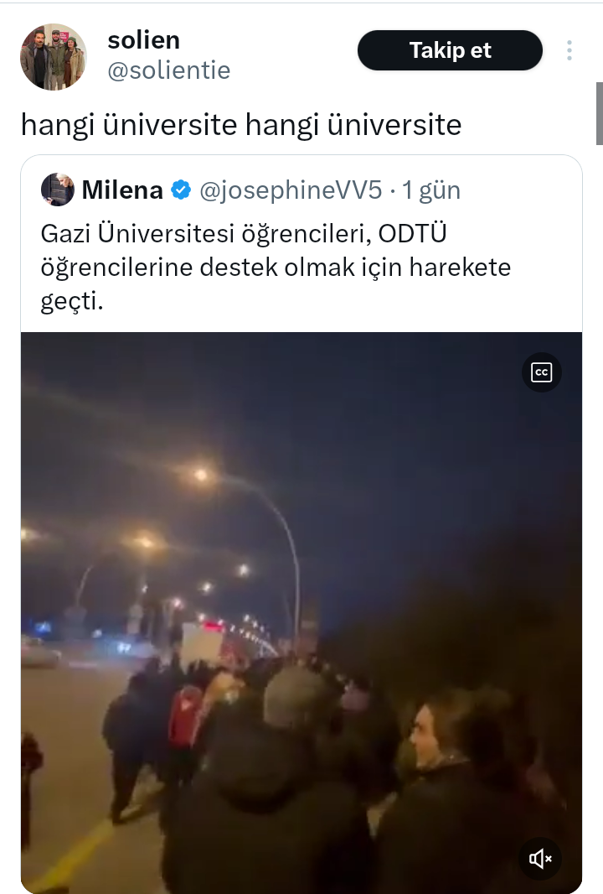The height and width of the screenshot is (894, 603).
Task: Click the quoted text about Gazi Üniversitesi
Action: click(276, 267)
